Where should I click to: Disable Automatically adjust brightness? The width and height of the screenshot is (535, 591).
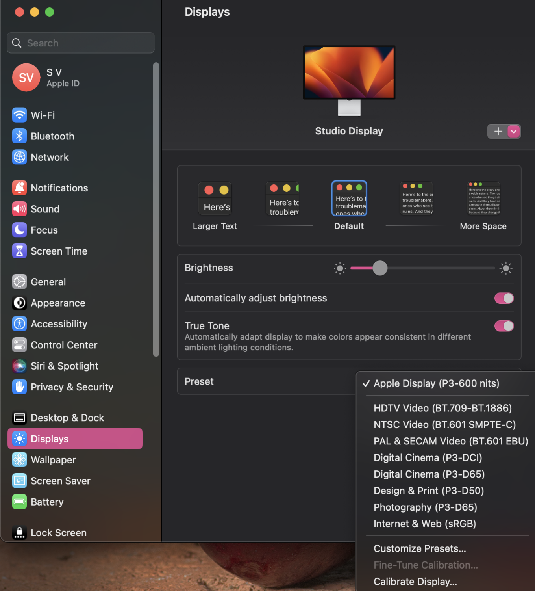pos(504,298)
